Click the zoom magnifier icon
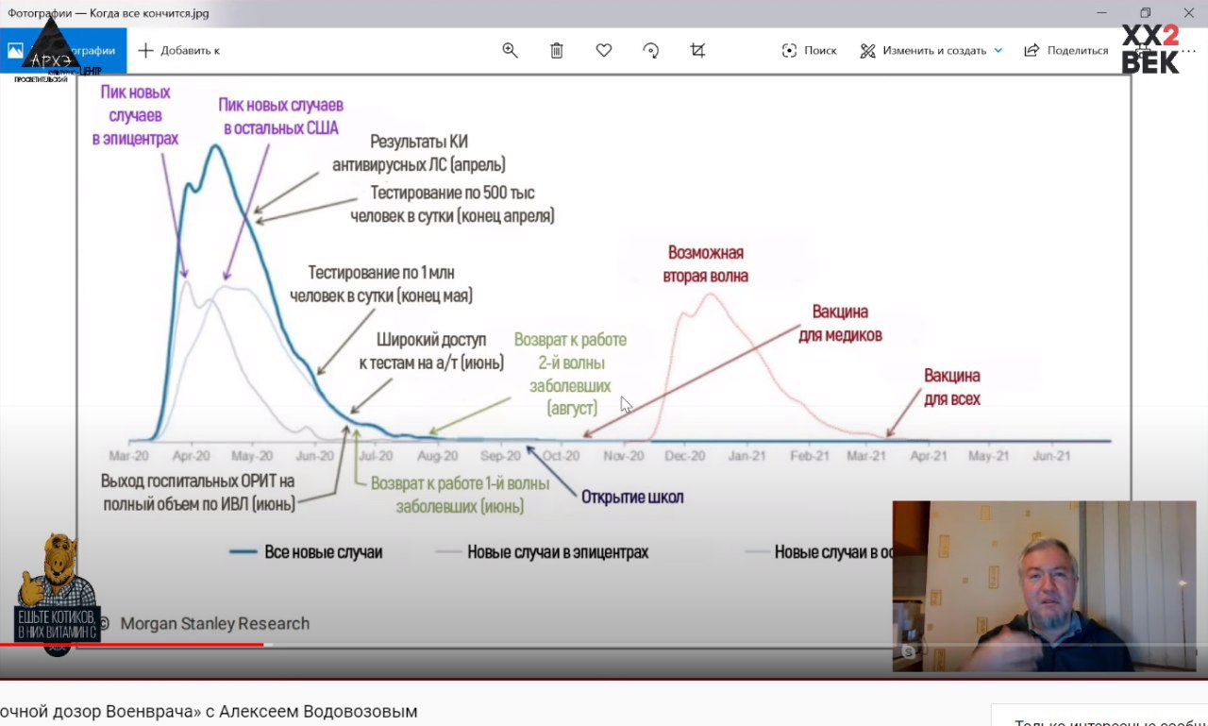The height and width of the screenshot is (726, 1208). pyautogui.click(x=510, y=50)
